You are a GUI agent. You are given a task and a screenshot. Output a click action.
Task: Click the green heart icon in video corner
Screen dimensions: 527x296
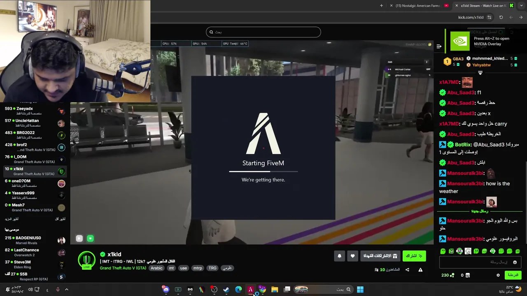[x=90, y=238]
